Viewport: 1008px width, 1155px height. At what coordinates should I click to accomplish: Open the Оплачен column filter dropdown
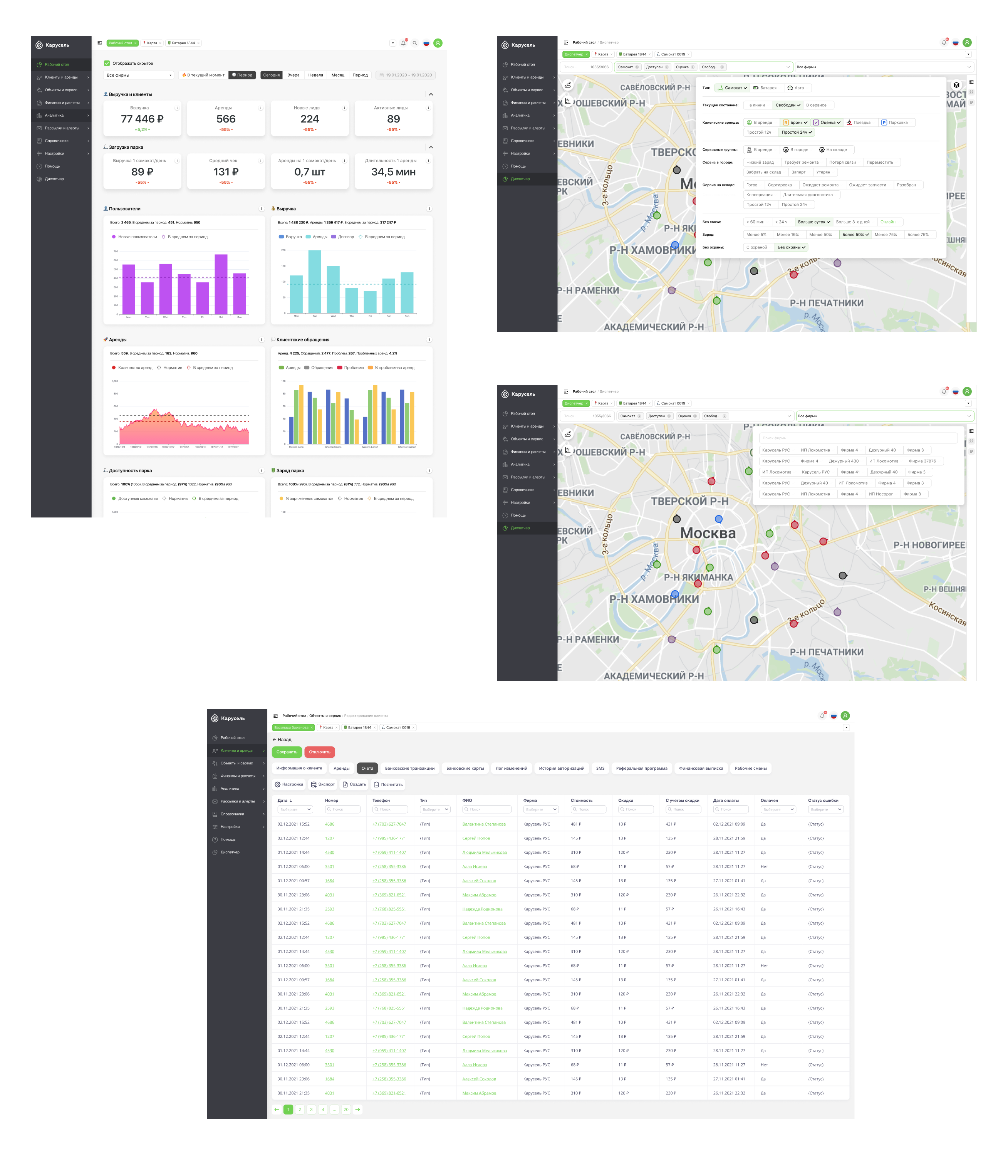pyautogui.click(x=778, y=809)
